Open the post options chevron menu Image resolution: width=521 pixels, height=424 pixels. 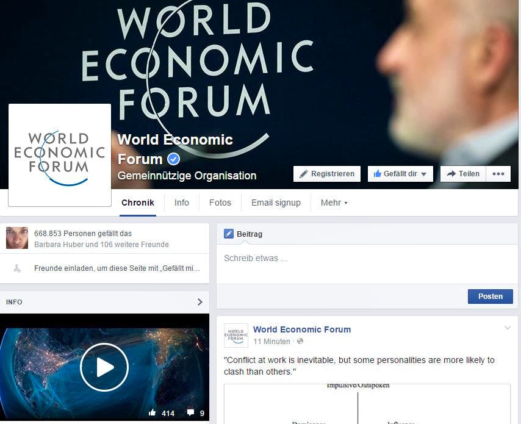pyautogui.click(x=508, y=328)
